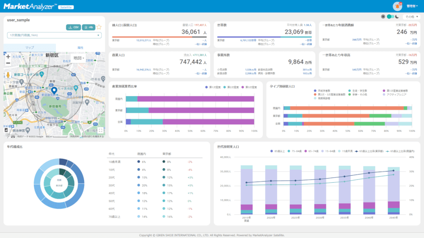This screenshot has height=238, width=424.
Task: Click the 70歳以上 row in age table
Action: [x=155, y=217]
